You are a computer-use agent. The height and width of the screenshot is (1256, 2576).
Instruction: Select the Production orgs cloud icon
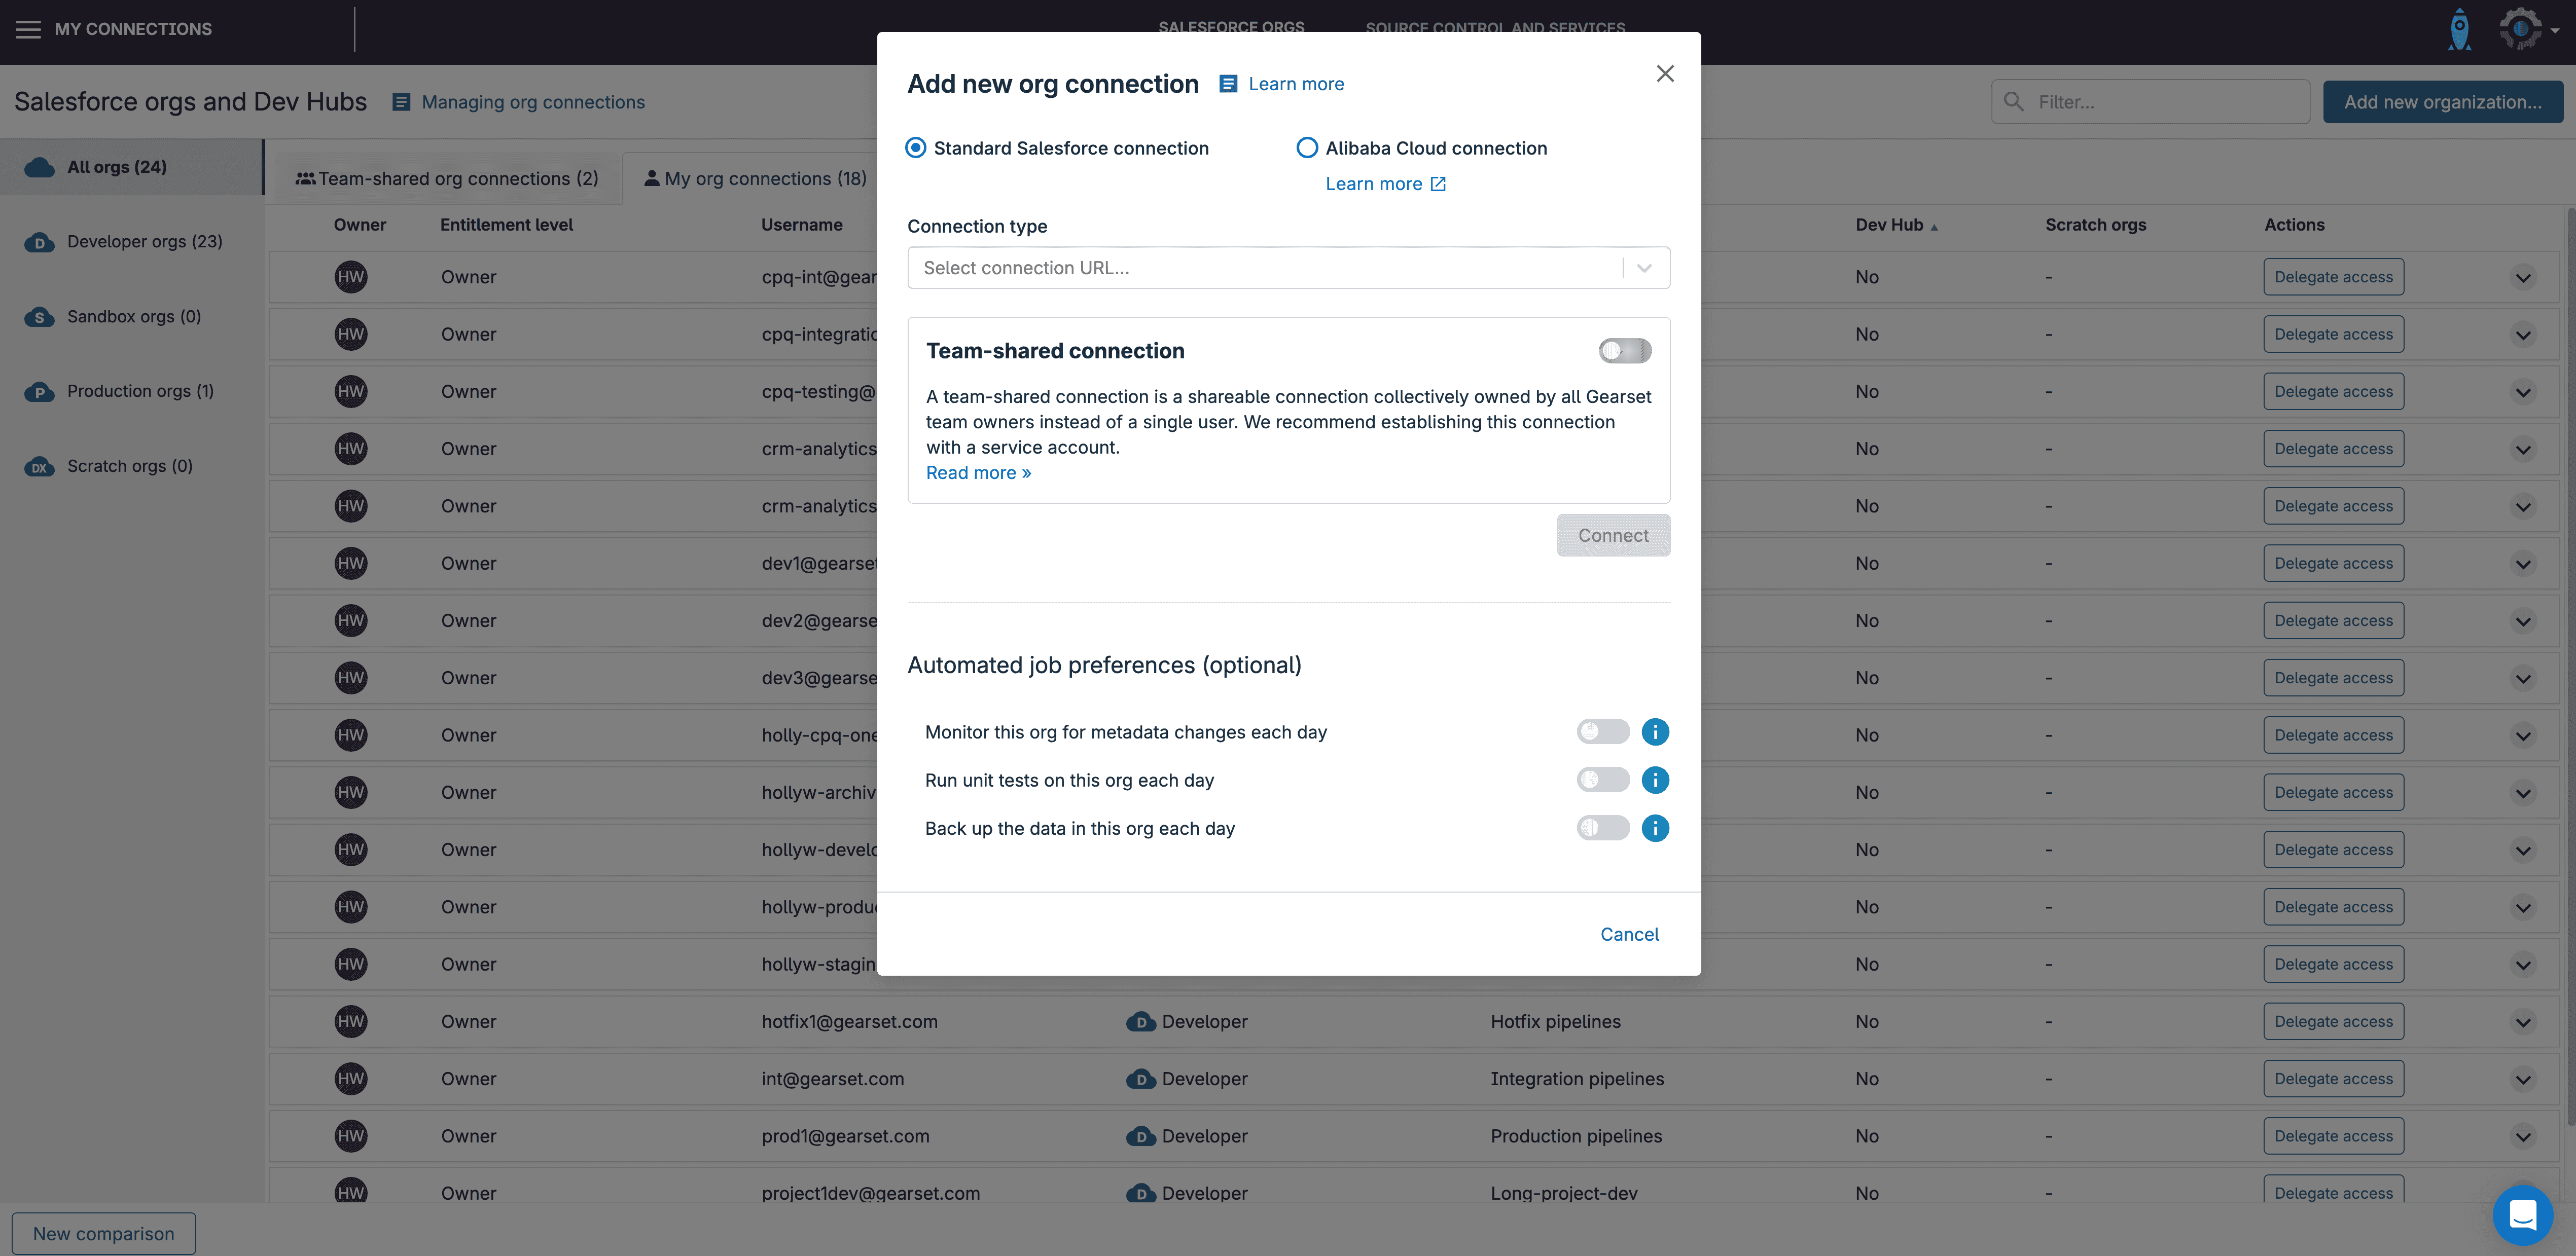(x=39, y=392)
